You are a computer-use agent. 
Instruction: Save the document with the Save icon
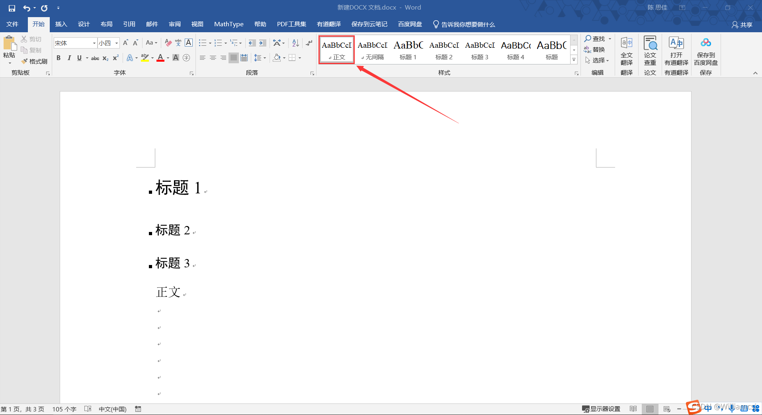click(x=12, y=8)
